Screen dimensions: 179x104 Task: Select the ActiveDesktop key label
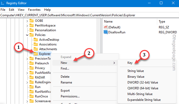pyautogui.click(x=49, y=40)
